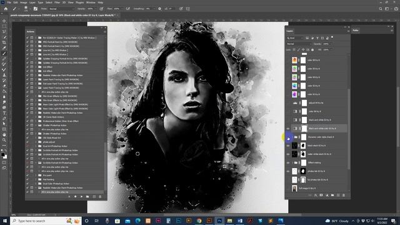Select the Crop tool
400x225 pixels.
pyautogui.click(x=4, y=42)
